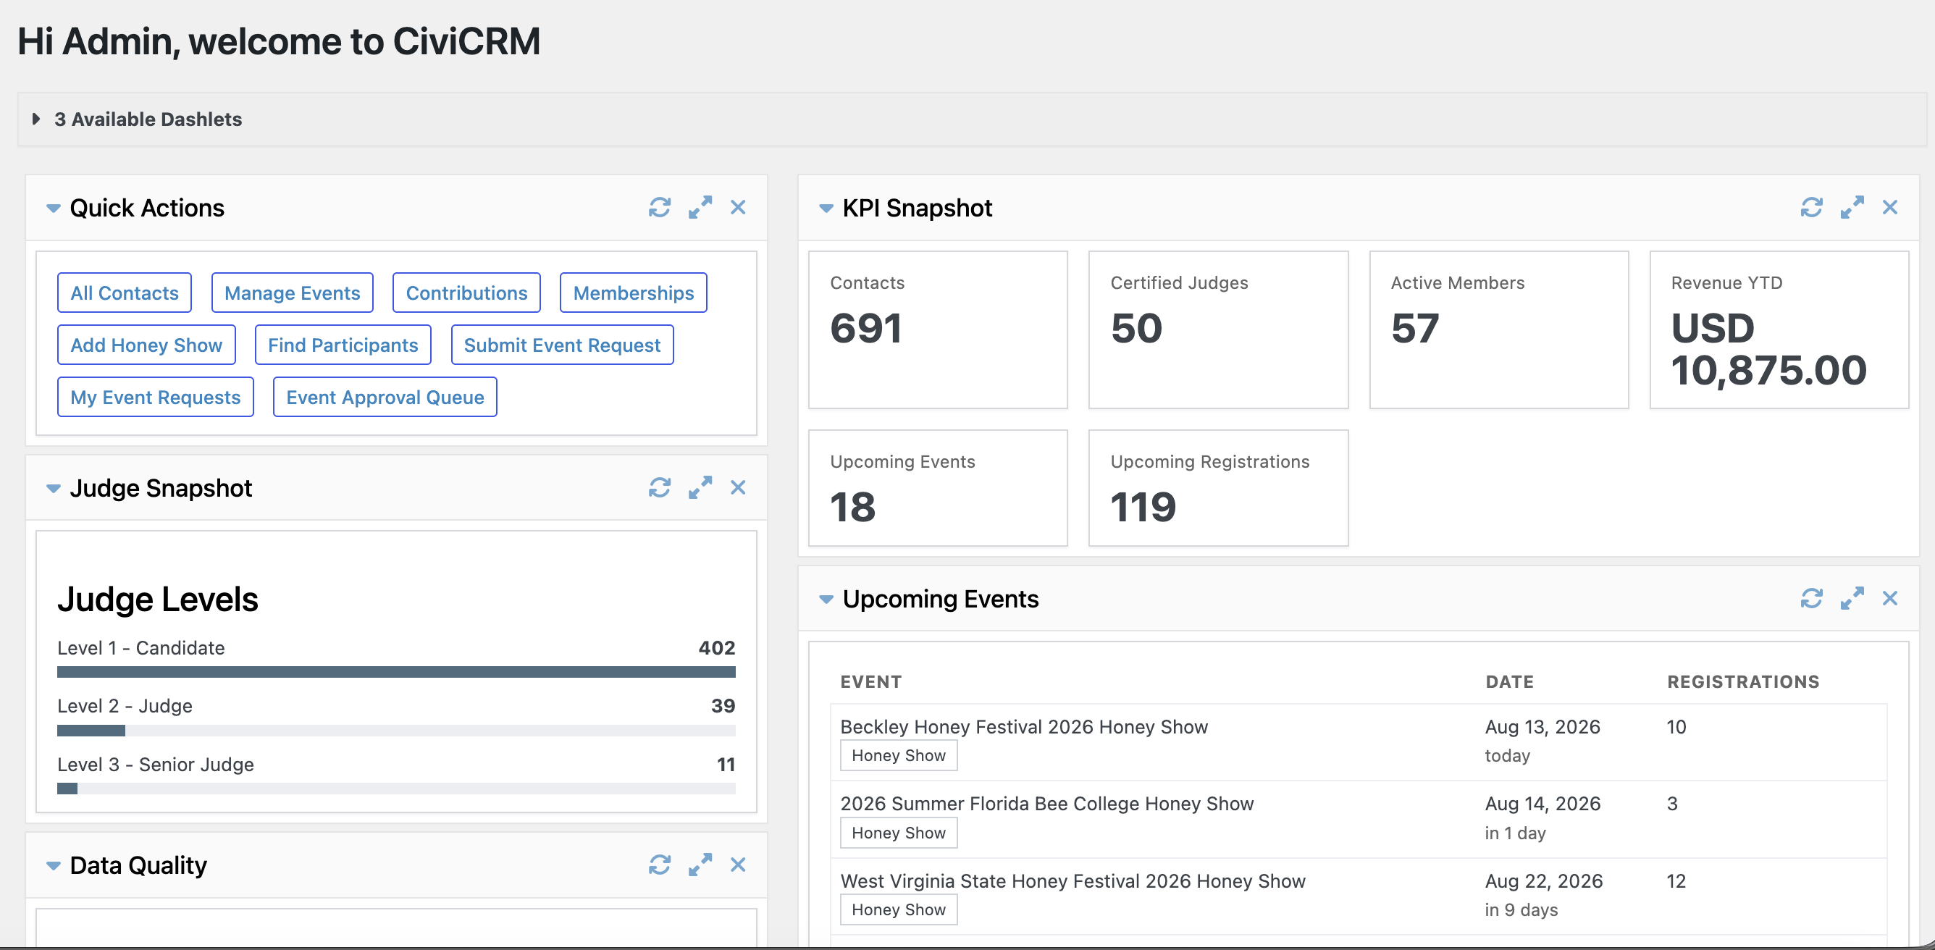Image resolution: width=1935 pixels, height=950 pixels.
Task: Remove the KPI Snapshot dashlet
Action: (1891, 207)
